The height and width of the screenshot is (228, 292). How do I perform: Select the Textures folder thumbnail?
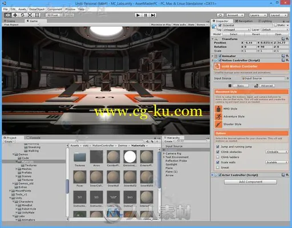80,157
